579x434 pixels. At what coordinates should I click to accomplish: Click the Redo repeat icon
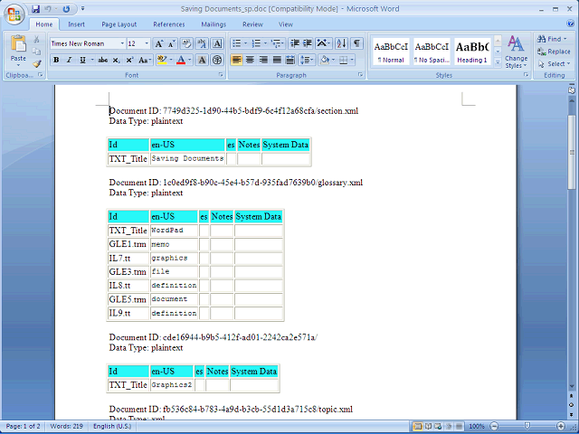66,9
